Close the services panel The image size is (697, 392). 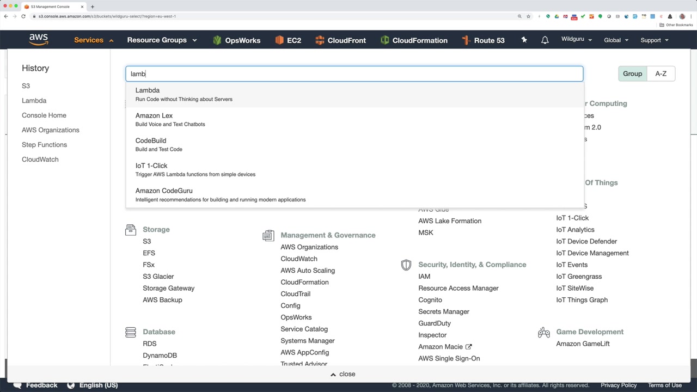click(343, 374)
